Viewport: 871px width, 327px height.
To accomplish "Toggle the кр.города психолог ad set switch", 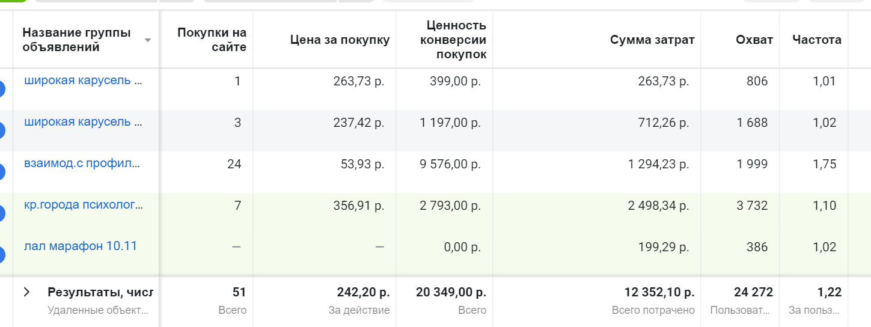I will click(2, 213).
